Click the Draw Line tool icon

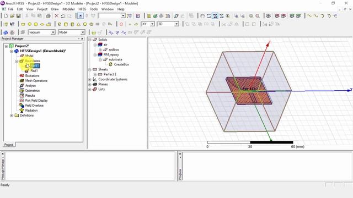point(309,16)
